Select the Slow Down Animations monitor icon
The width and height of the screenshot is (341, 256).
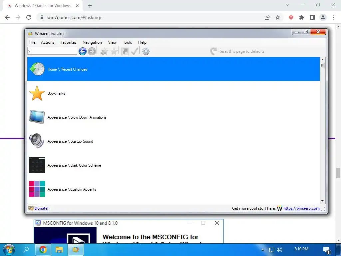click(37, 117)
